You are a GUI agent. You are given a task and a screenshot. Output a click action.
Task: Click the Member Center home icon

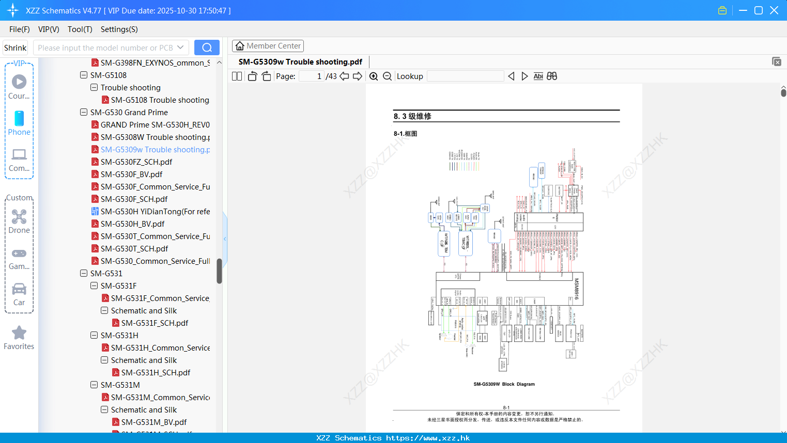click(240, 46)
